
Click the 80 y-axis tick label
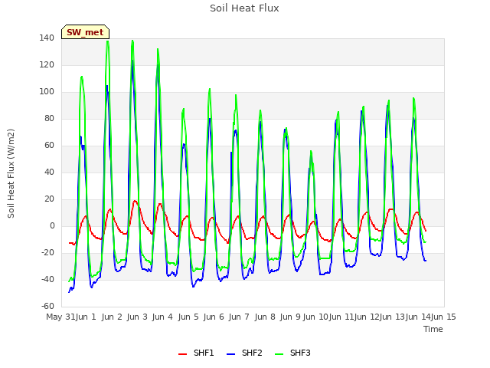49,118
